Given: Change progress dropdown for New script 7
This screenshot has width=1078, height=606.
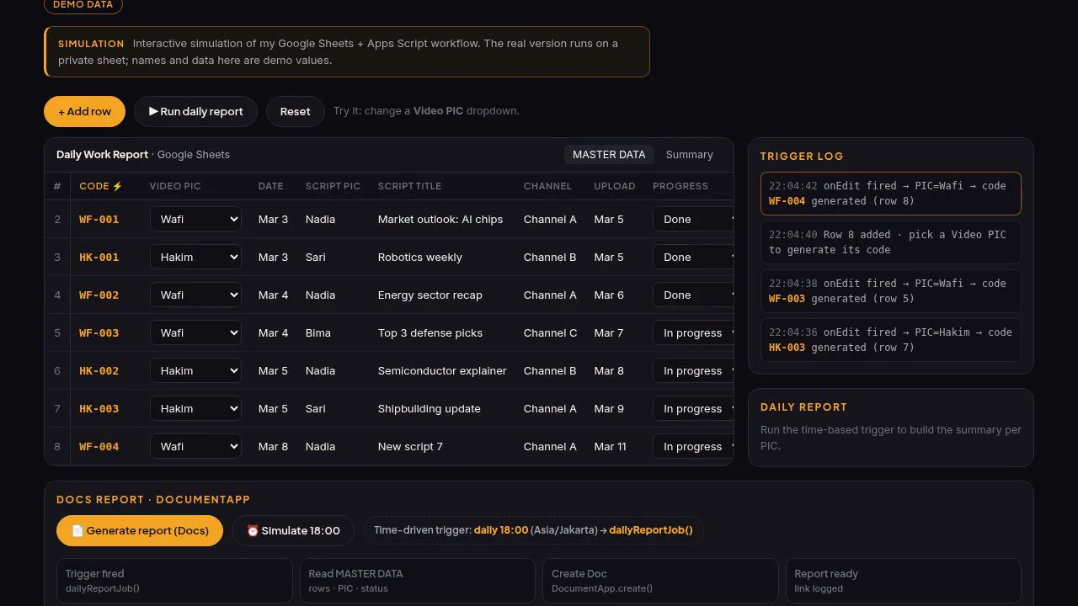Looking at the screenshot, I should point(693,446).
